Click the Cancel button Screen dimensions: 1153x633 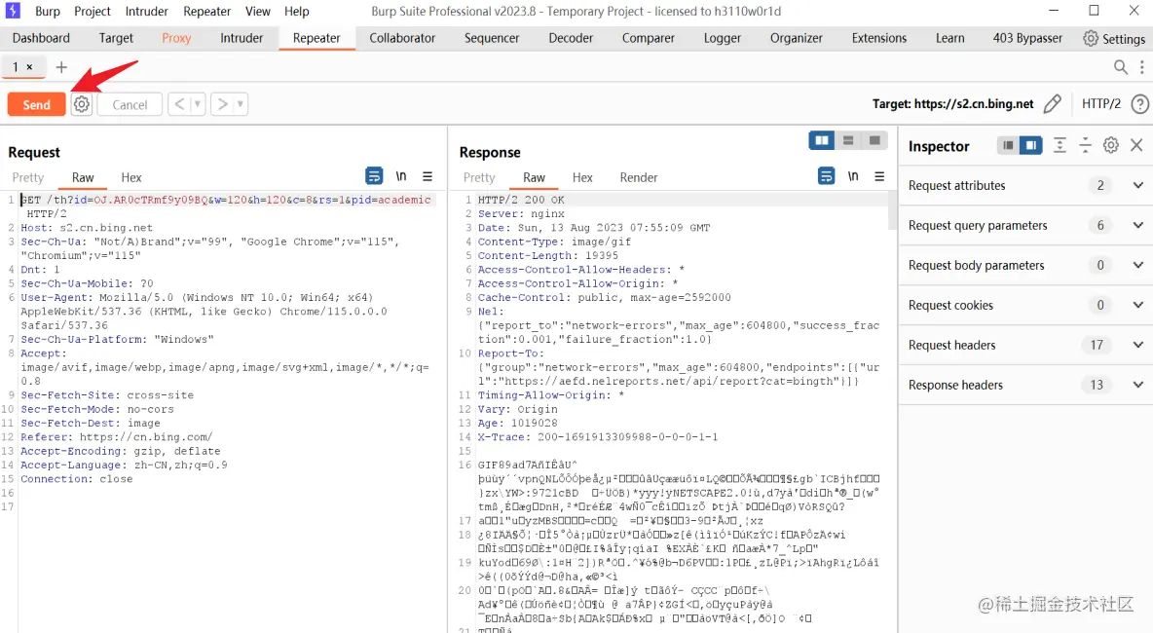pyautogui.click(x=130, y=104)
